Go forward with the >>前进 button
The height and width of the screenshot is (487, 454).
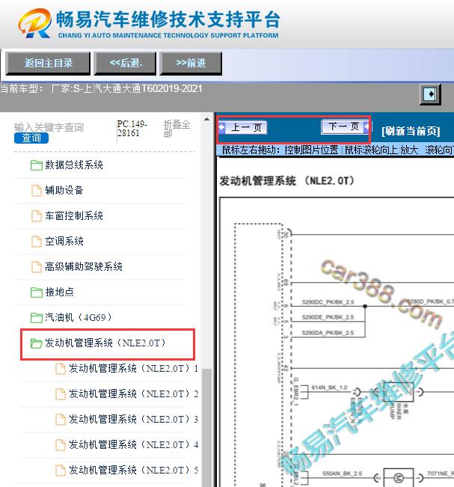(191, 64)
